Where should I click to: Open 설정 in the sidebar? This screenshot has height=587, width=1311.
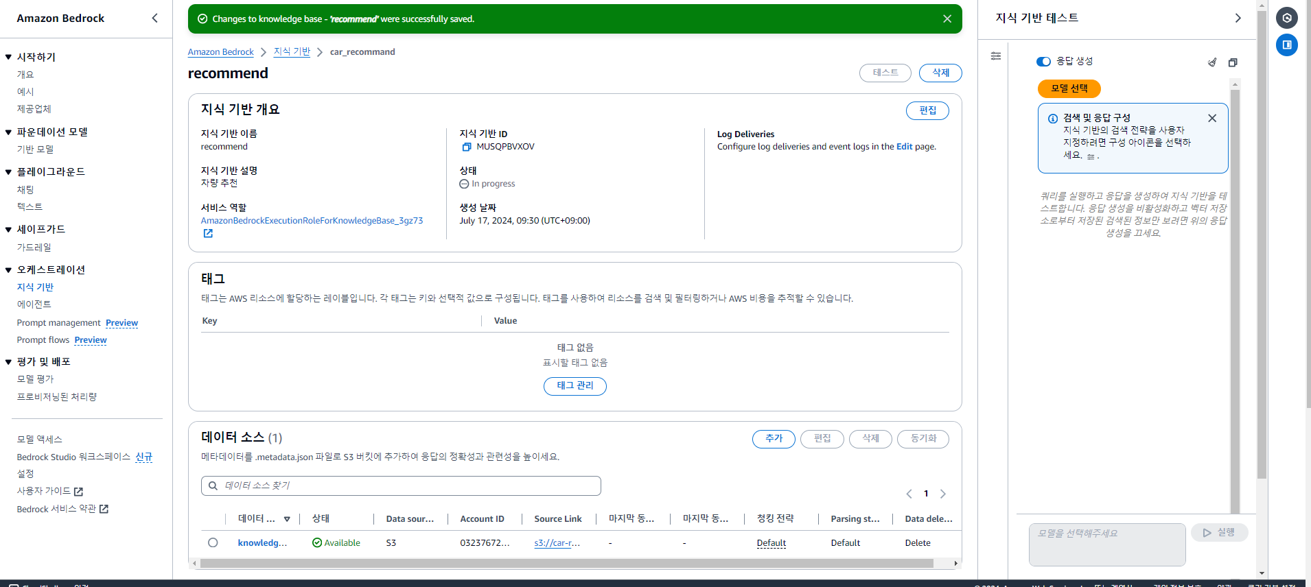coord(25,474)
